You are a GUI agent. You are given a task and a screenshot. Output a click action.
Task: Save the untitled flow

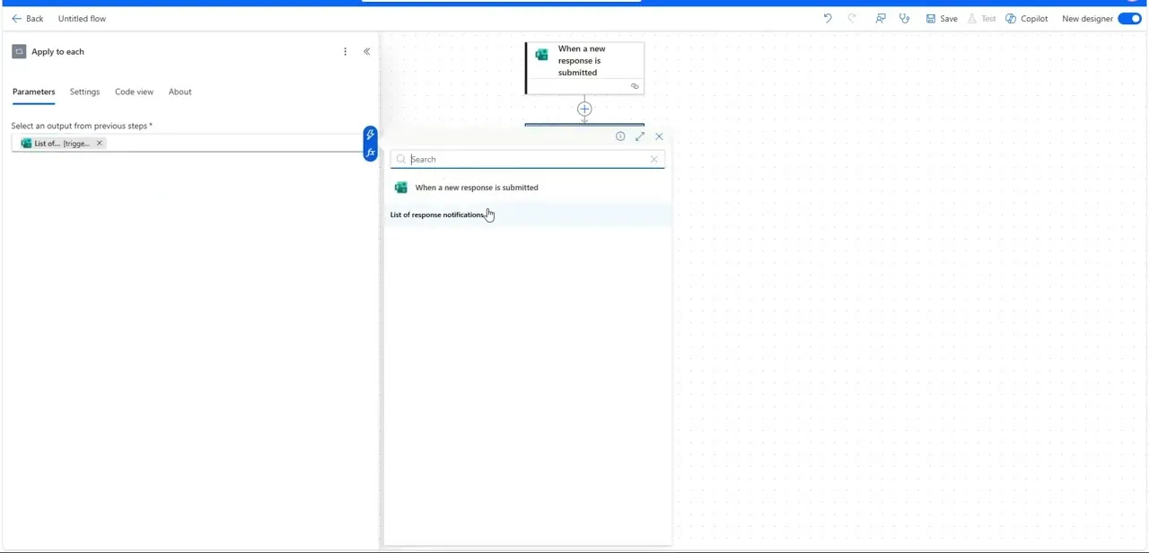click(942, 19)
